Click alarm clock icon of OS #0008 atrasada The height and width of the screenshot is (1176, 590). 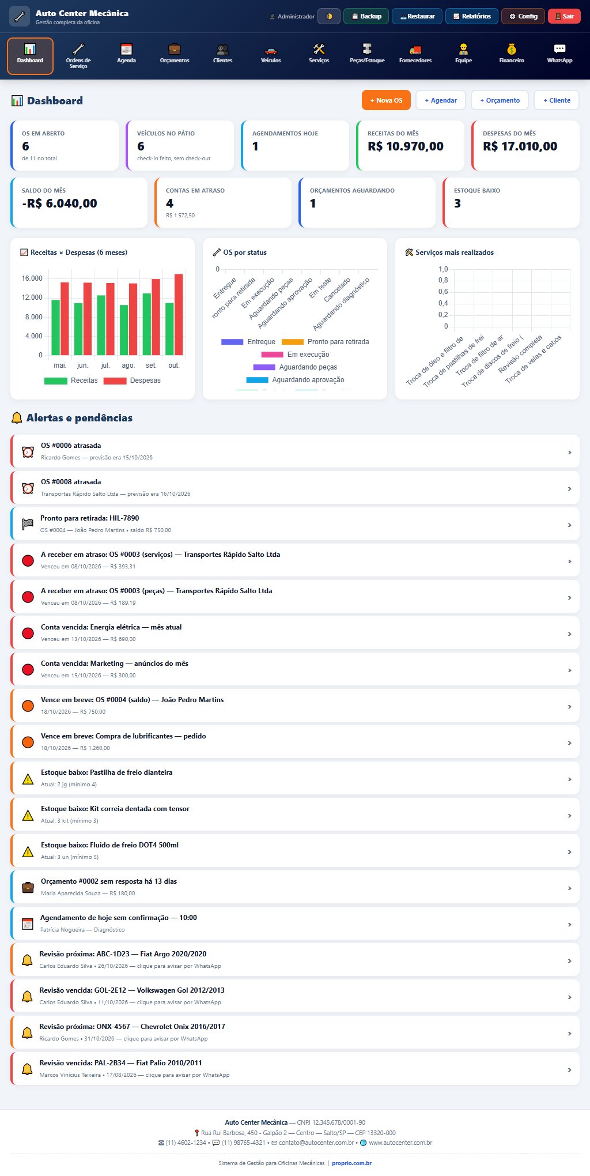coord(28,488)
